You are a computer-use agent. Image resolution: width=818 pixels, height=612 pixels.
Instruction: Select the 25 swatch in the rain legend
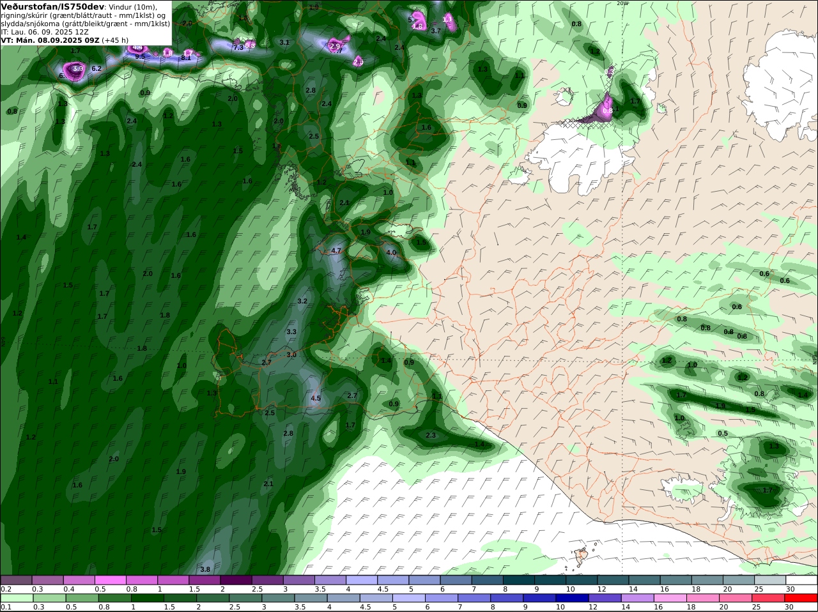tap(768, 599)
